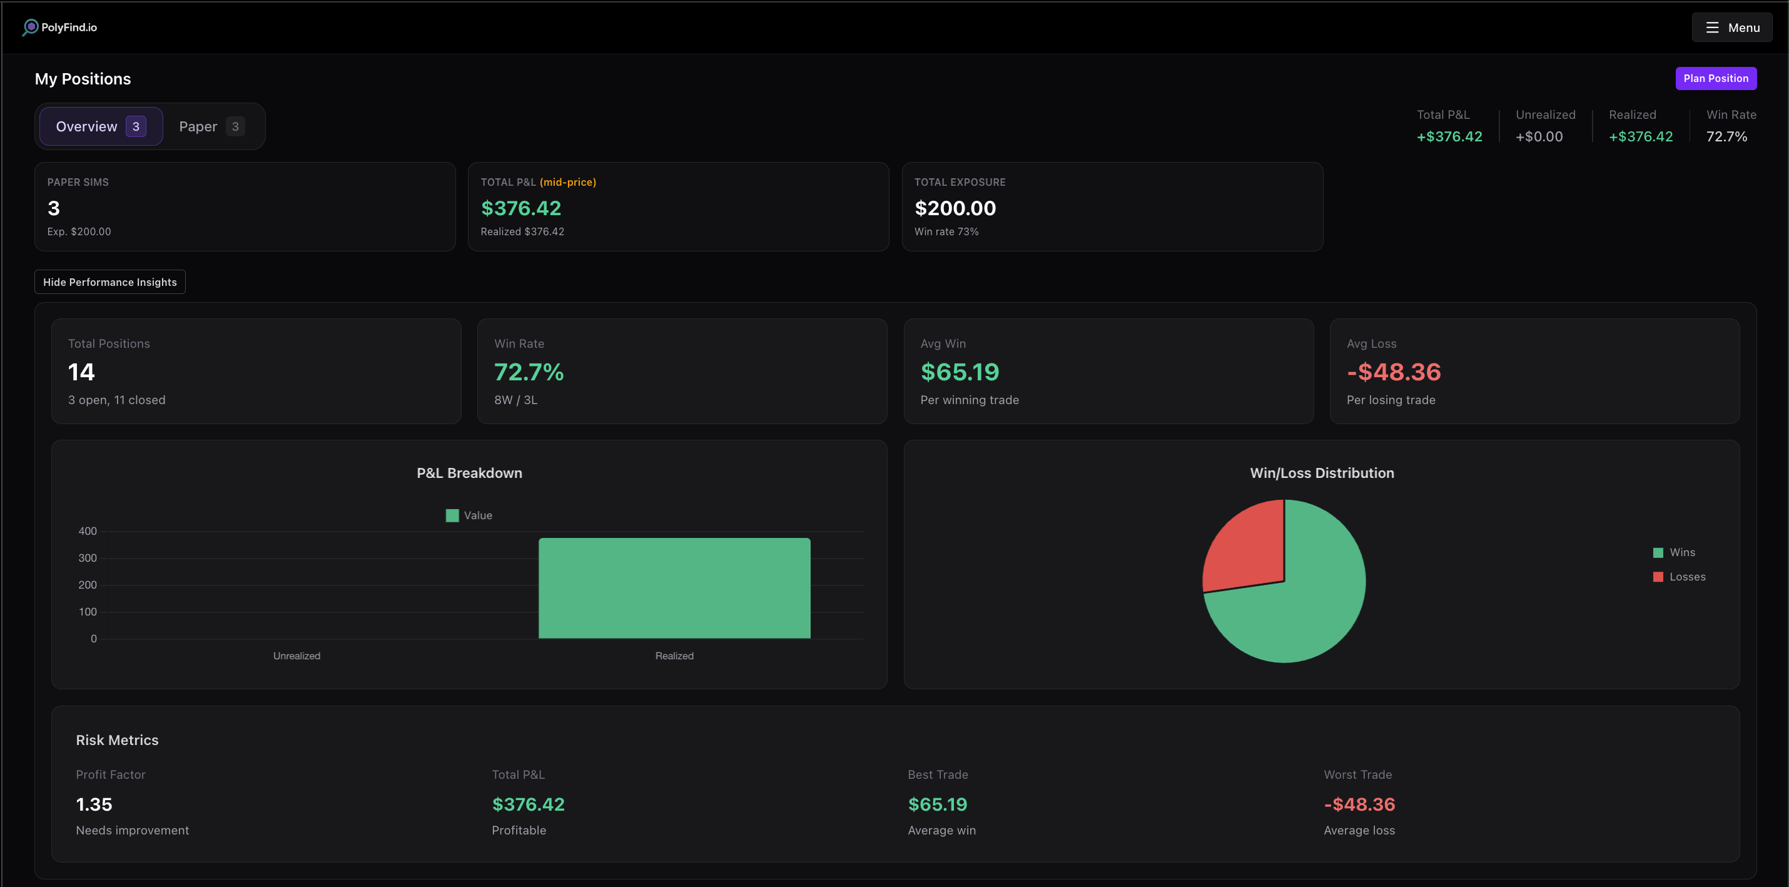Screen dimensions: 1789x887
Task: Open the hamburger Menu icon
Action: (x=1711, y=27)
